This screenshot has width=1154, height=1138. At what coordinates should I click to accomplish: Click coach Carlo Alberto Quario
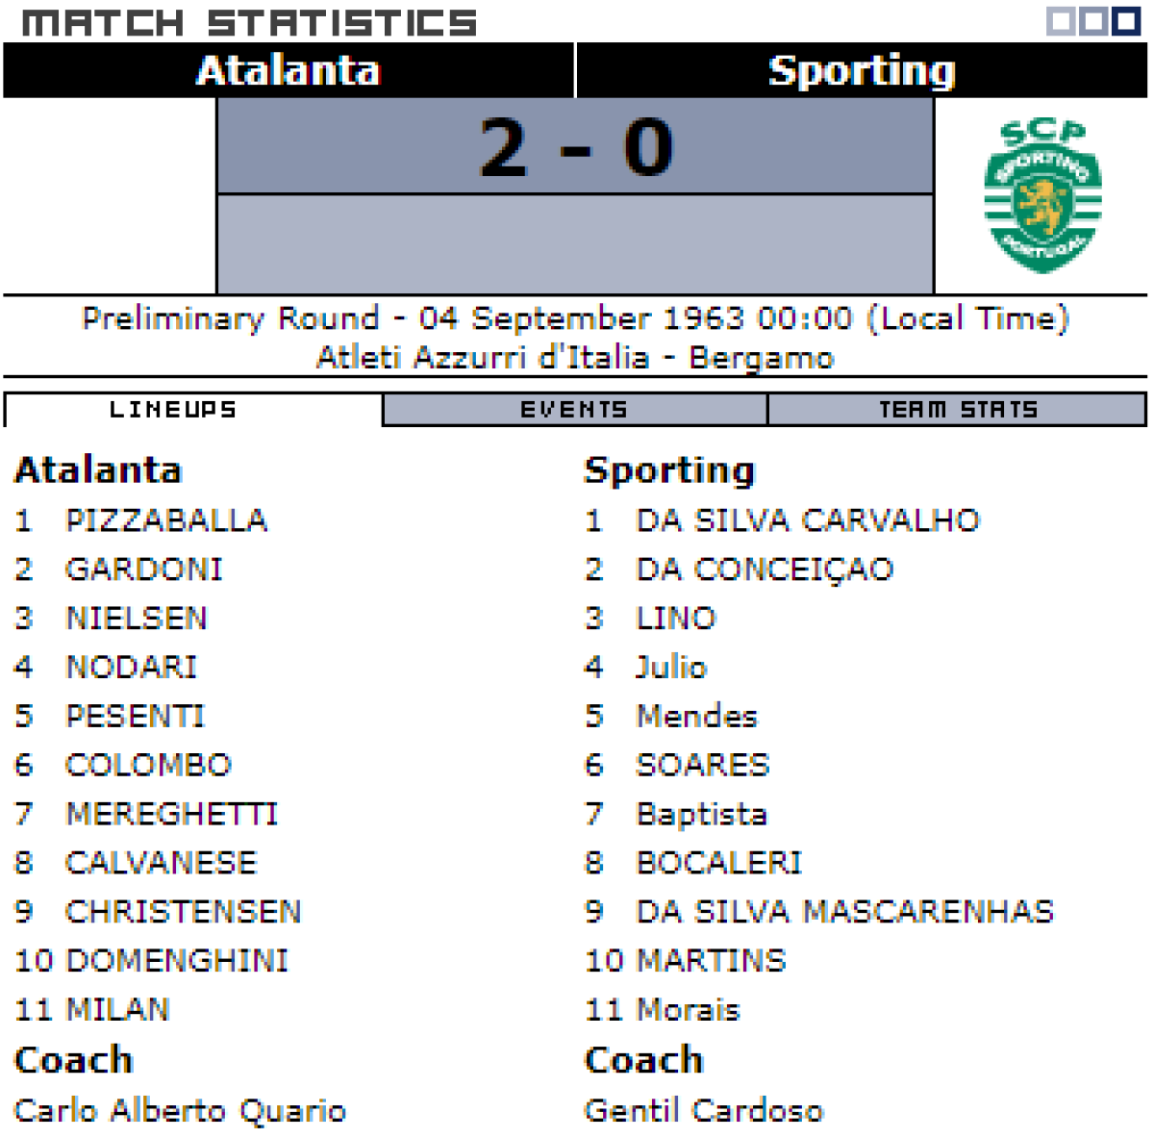(x=180, y=1110)
